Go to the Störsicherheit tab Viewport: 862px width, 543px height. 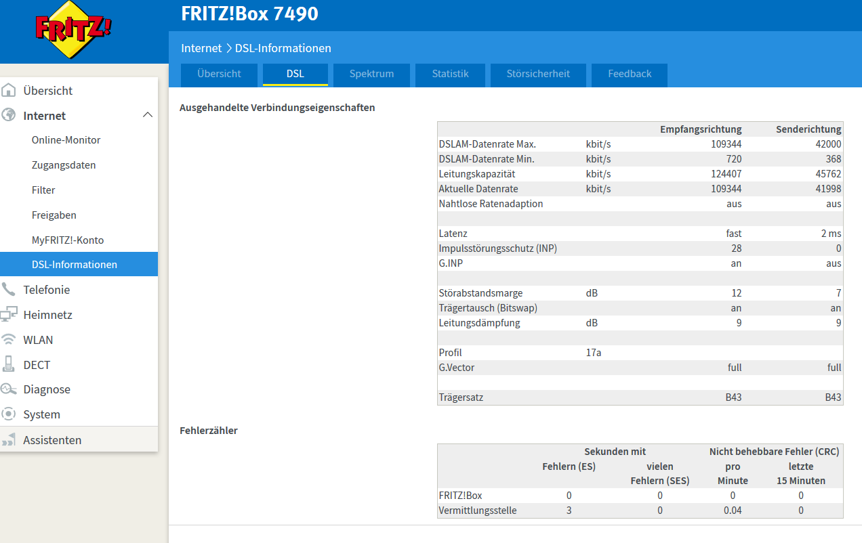538,74
